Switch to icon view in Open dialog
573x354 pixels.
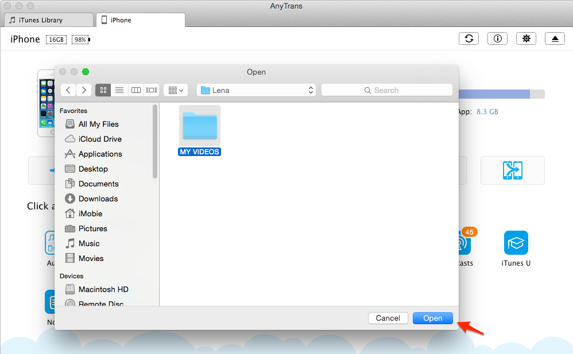point(103,90)
